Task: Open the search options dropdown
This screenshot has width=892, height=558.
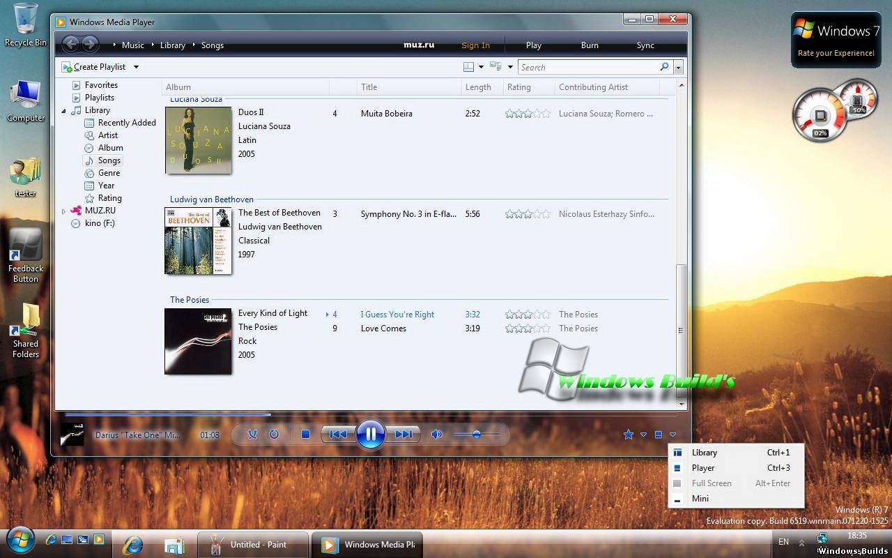Action: click(x=678, y=67)
